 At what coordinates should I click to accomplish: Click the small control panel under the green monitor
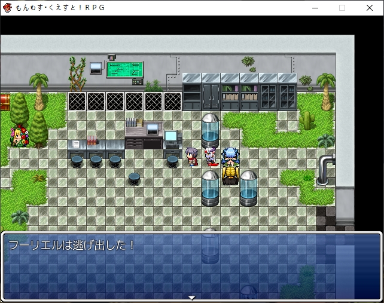(138, 82)
